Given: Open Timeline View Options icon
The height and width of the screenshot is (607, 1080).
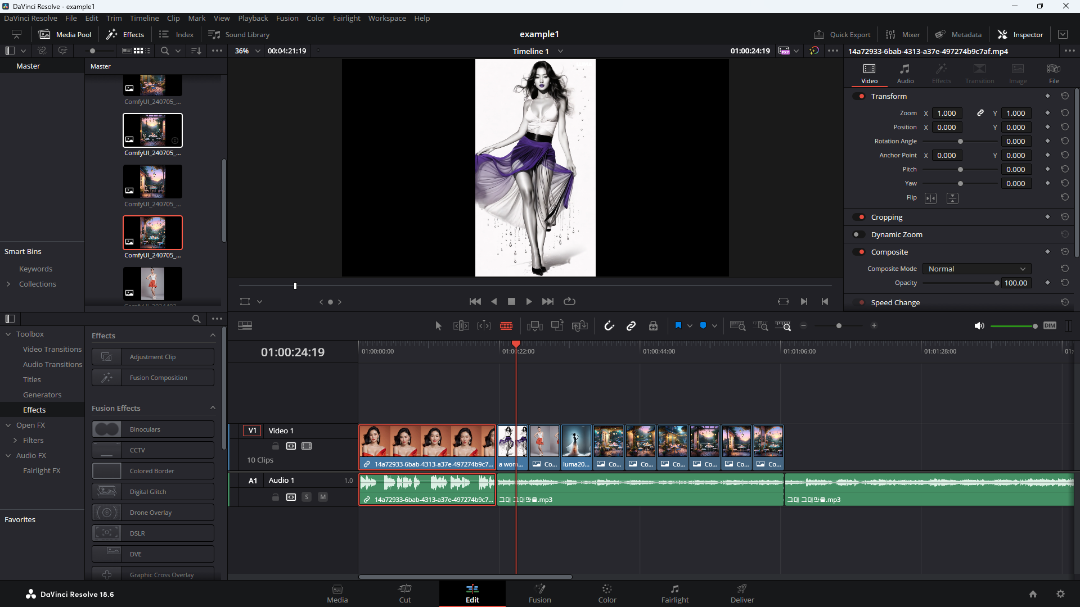Looking at the screenshot, I should coord(245,326).
